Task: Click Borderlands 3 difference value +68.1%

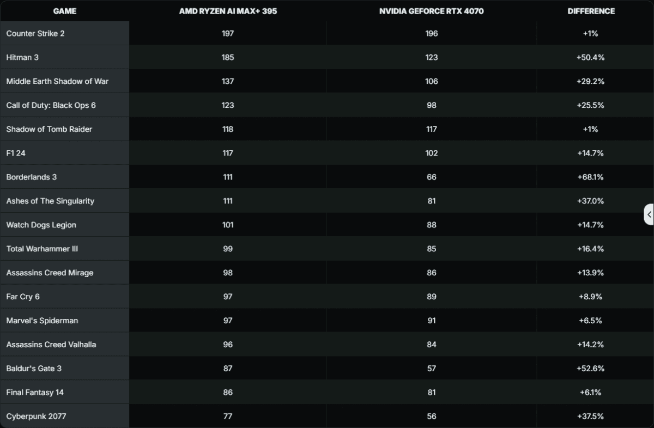Action: (590, 177)
